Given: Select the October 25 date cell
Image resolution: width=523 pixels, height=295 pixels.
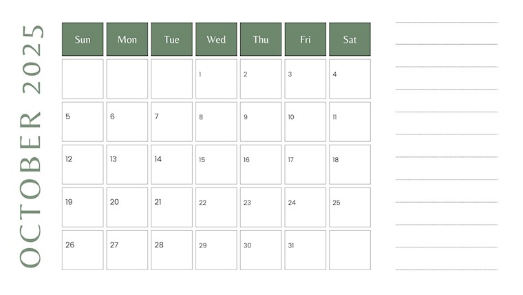Looking at the screenshot, I should pyautogui.click(x=350, y=207).
